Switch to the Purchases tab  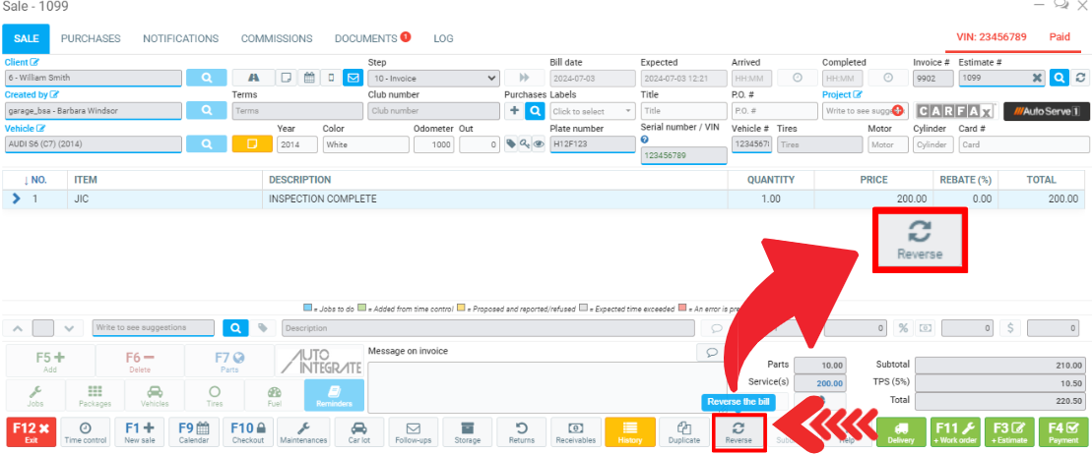[91, 38]
